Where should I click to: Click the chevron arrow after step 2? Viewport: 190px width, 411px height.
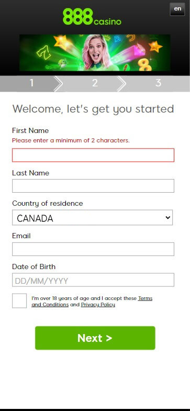tap(121, 84)
